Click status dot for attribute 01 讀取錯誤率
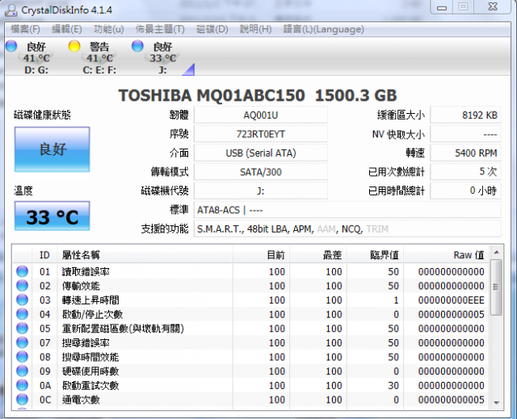517x419 pixels. click(22, 271)
